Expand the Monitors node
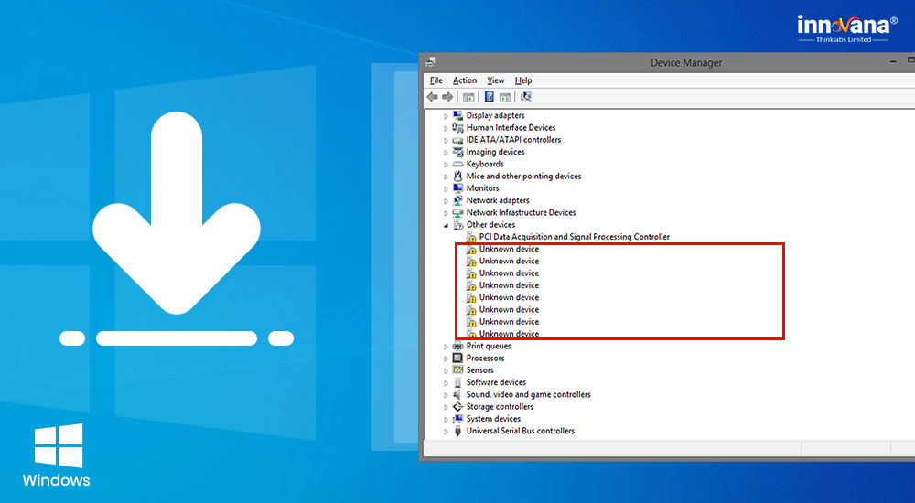915x503 pixels. pyautogui.click(x=447, y=189)
